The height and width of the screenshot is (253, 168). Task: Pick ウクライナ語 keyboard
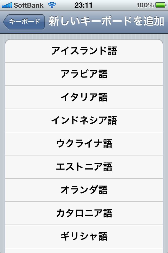coord(84,144)
